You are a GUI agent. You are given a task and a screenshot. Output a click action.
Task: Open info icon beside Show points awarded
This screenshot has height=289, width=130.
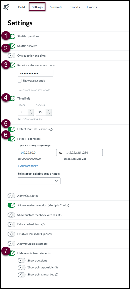[x=57, y=275]
